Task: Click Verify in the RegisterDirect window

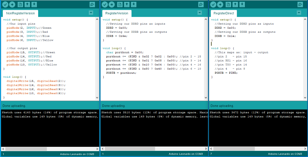Action: coord(213,4)
